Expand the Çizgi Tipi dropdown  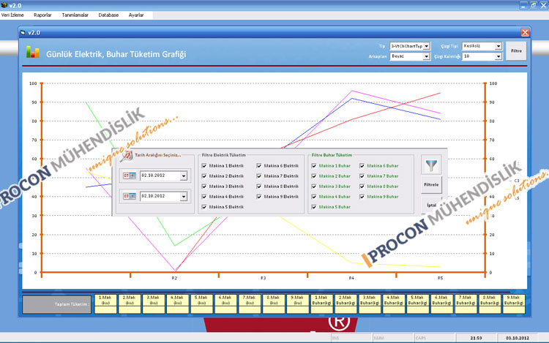pyautogui.click(x=498, y=46)
